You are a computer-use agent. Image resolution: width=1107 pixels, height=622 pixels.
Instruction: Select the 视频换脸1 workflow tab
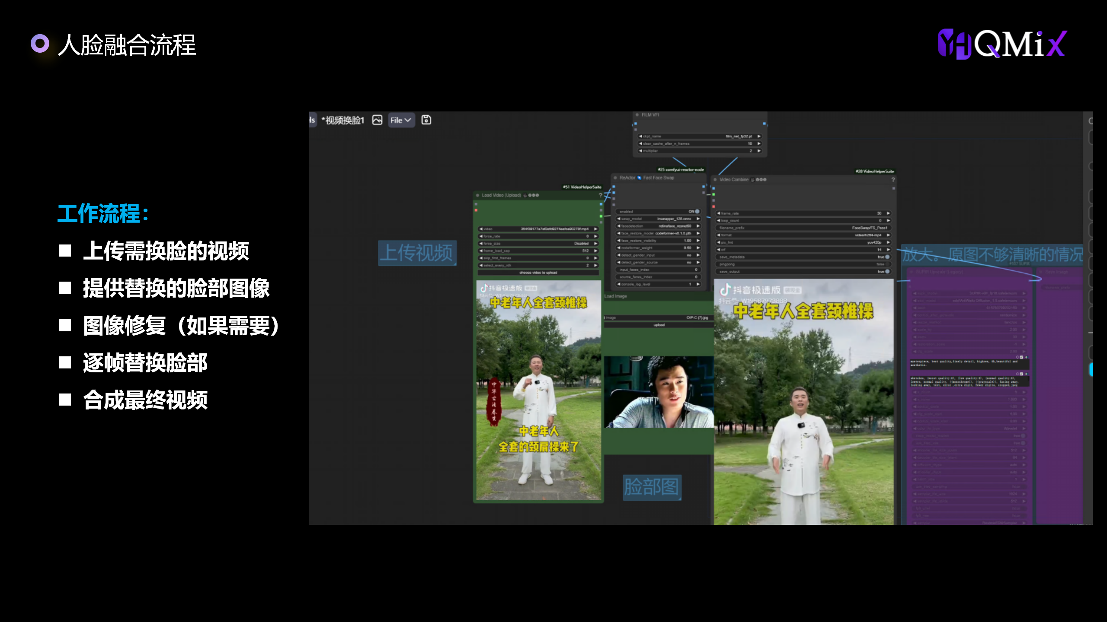(x=344, y=121)
